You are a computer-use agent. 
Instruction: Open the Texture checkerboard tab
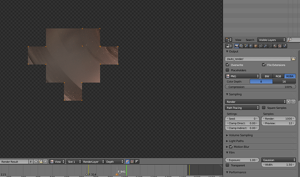point(280,46)
